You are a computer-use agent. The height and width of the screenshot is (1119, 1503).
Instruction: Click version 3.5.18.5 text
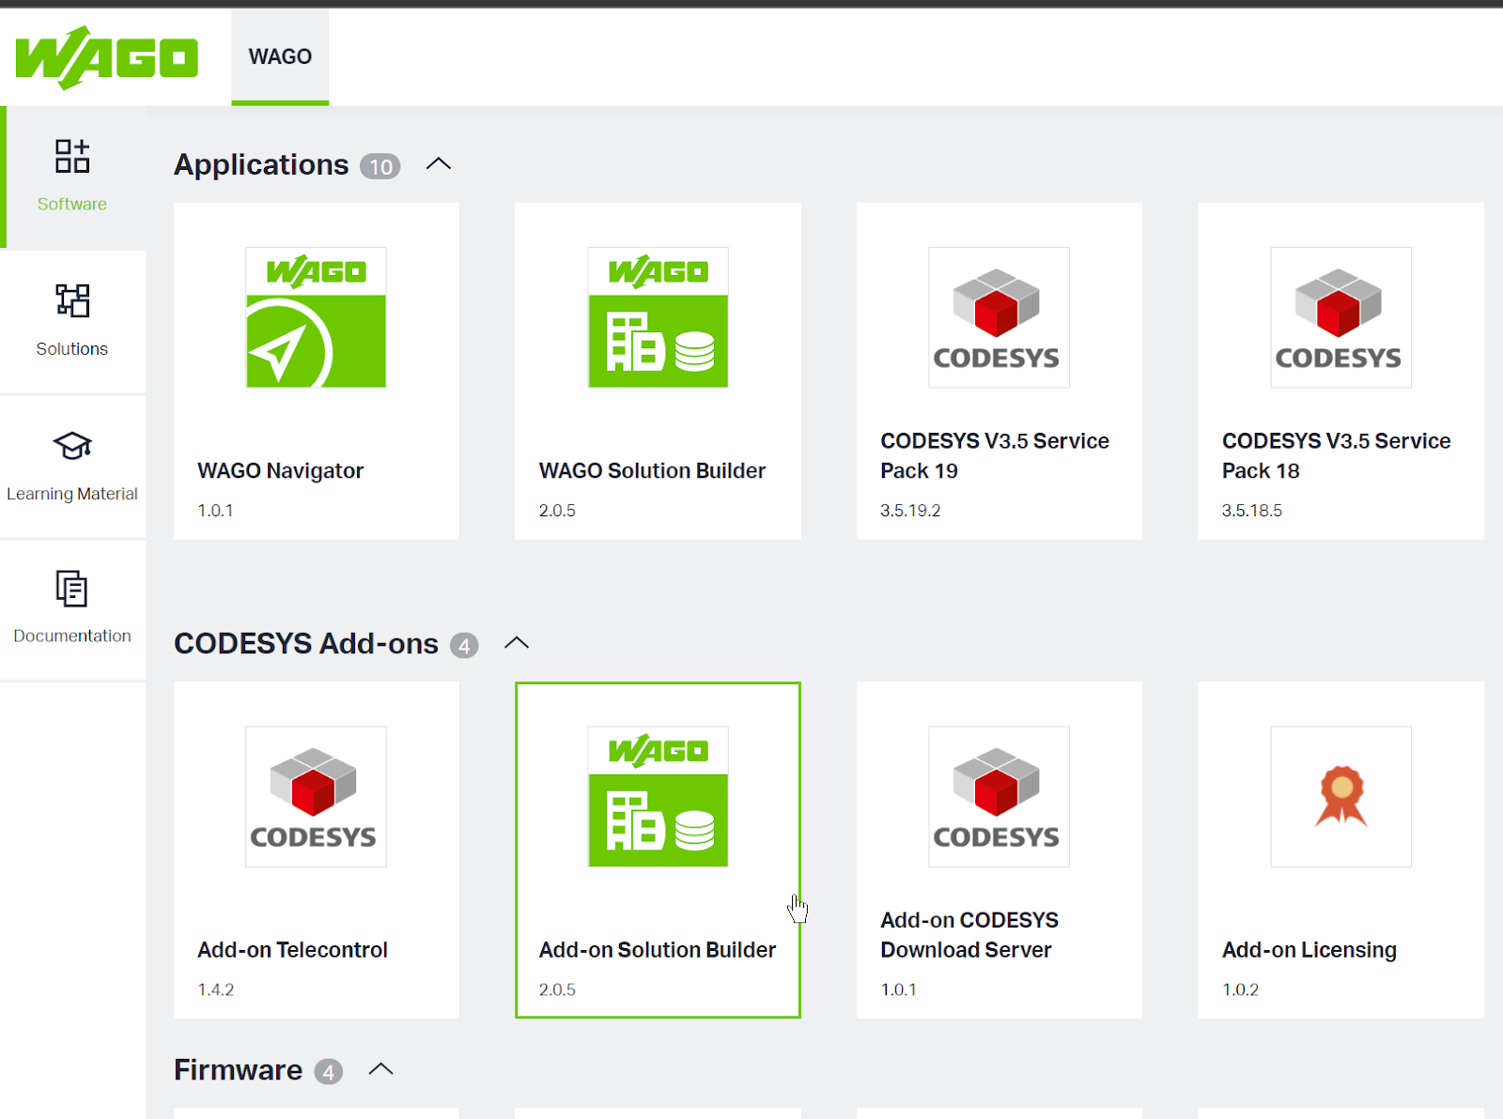pos(1252,511)
